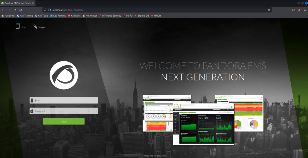The image size is (308, 158).
Task: Open the browser hamburger menu
Action: click(305, 10)
